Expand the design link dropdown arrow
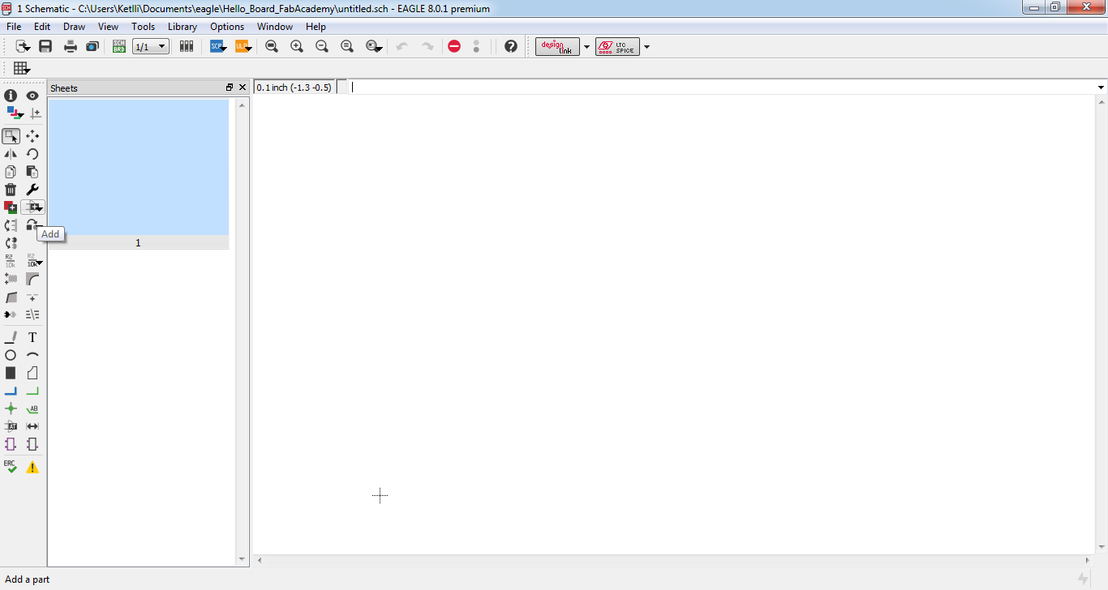The image size is (1108, 590). click(x=586, y=47)
